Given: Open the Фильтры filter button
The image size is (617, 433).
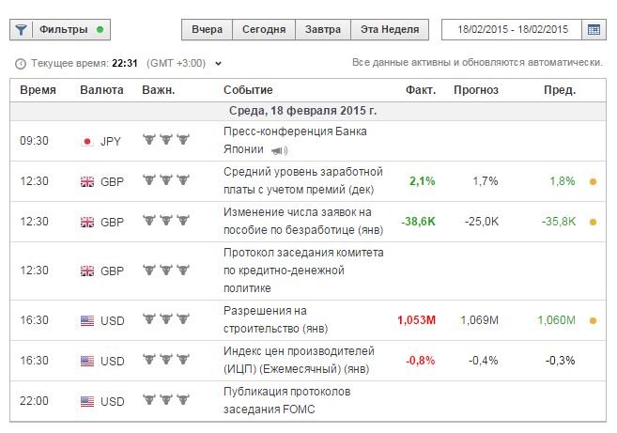Looking at the screenshot, I should [60, 30].
